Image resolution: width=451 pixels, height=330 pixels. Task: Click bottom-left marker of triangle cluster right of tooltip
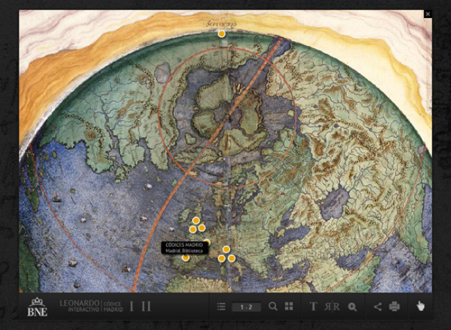221,258
